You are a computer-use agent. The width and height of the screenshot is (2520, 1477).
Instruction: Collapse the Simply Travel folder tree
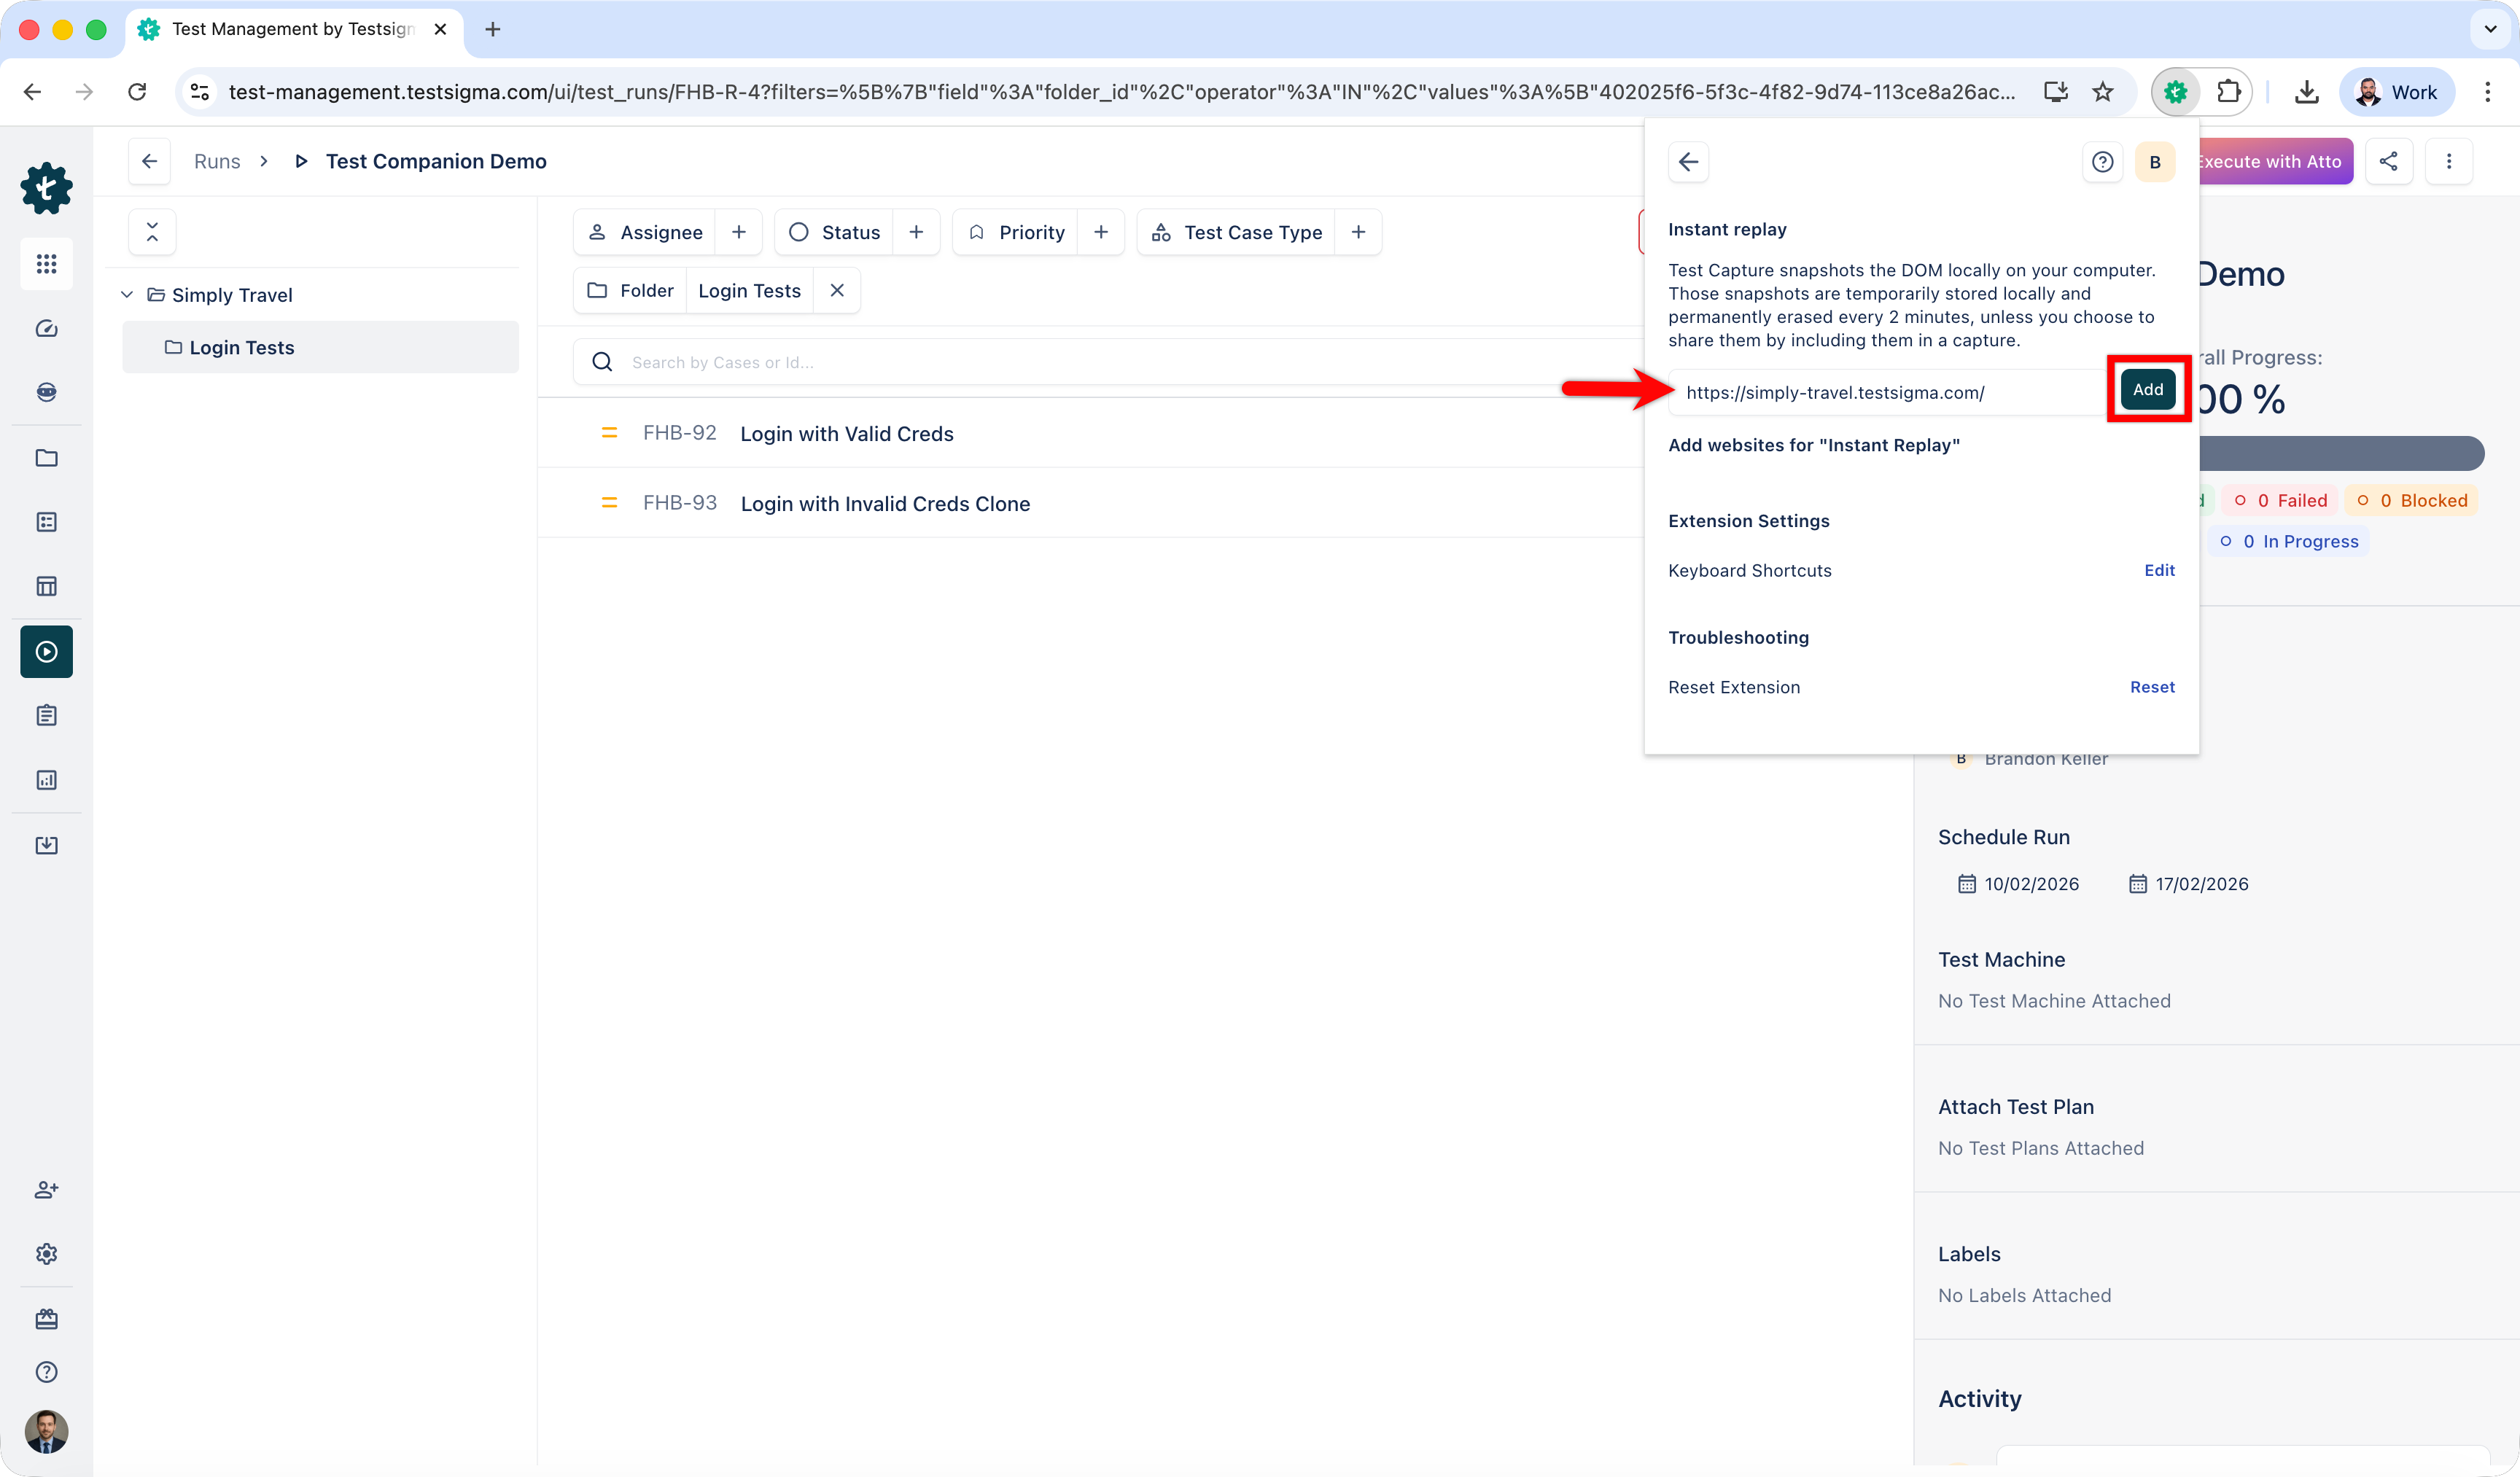(127, 295)
